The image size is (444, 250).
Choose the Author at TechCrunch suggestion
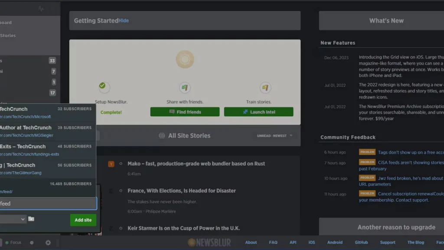(47, 132)
